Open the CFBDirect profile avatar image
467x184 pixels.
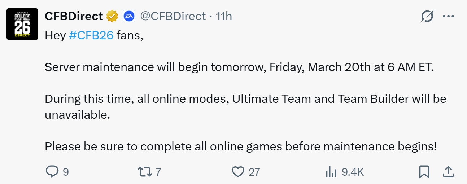click(22, 24)
